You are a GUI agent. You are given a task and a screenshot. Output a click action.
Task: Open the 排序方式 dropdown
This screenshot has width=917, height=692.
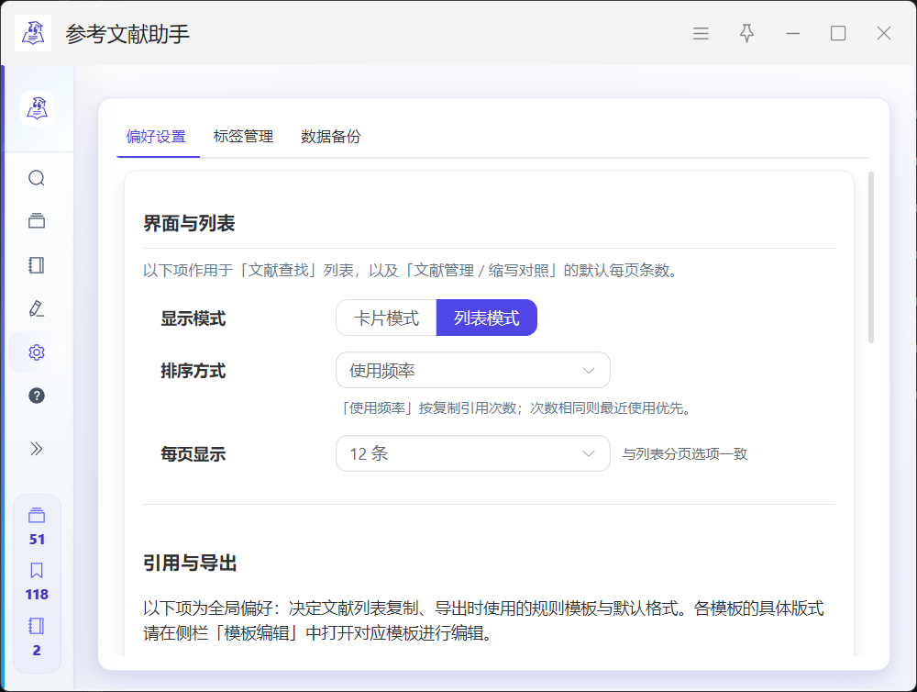coord(472,371)
